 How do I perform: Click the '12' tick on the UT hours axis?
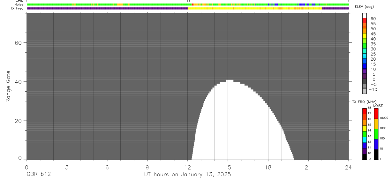(187, 167)
